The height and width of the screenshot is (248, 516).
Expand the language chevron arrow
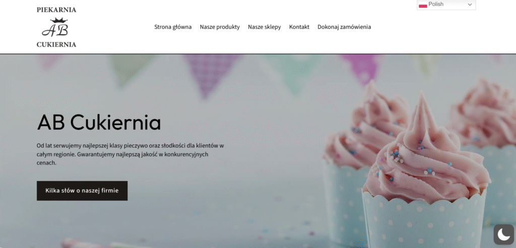(470, 5)
